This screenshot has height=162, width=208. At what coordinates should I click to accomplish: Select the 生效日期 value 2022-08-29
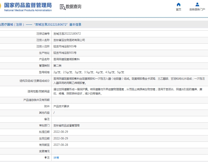[x=61, y=138]
